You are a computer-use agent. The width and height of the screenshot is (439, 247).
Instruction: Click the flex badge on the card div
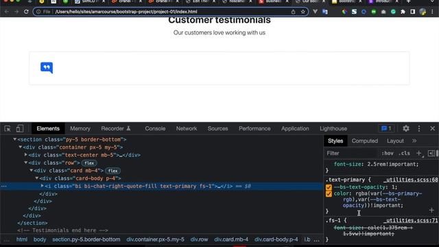pyautogui.click(x=112, y=171)
